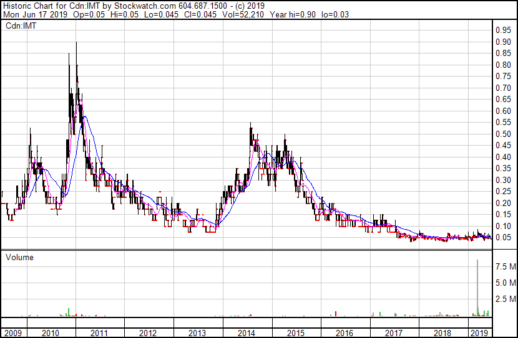The height and width of the screenshot is (338, 518).
Task: Select the 2010 year marker on timeline
Action: point(49,333)
